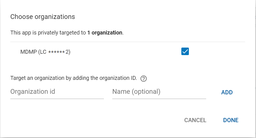Click the white checkmark in the blue box
Image resolution: width=256 pixels, height=138 pixels.
[x=185, y=51]
